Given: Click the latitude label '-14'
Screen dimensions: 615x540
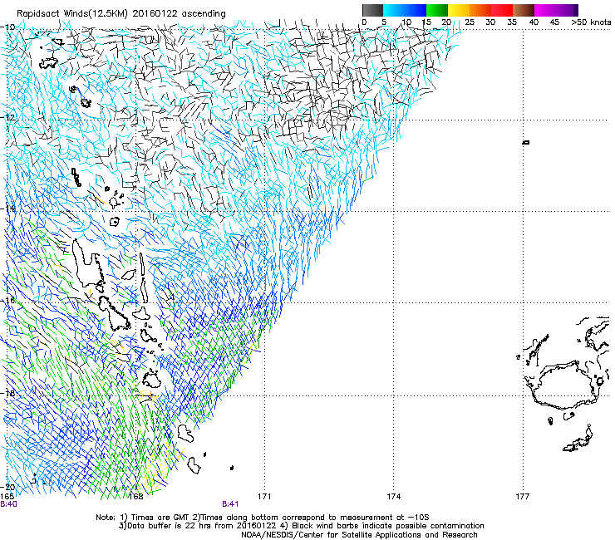Looking at the screenshot, I should (7, 209).
